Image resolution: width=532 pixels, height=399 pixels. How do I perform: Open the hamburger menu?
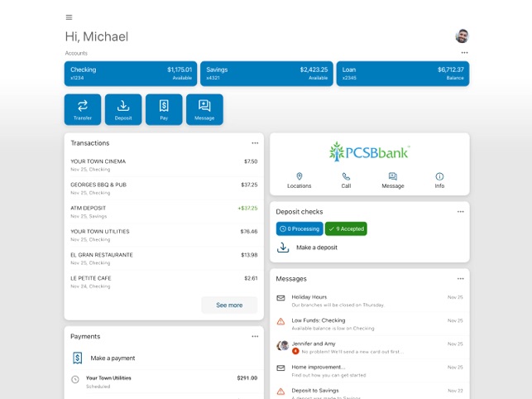pos(69,17)
